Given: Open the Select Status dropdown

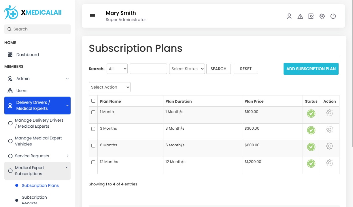Looking at the screenshot, I should click(187, 69).
